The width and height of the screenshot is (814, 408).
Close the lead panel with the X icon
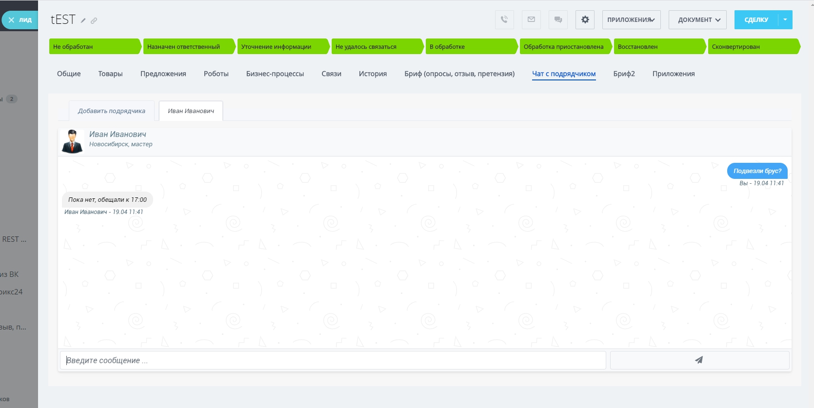click(x=11, y=20)
